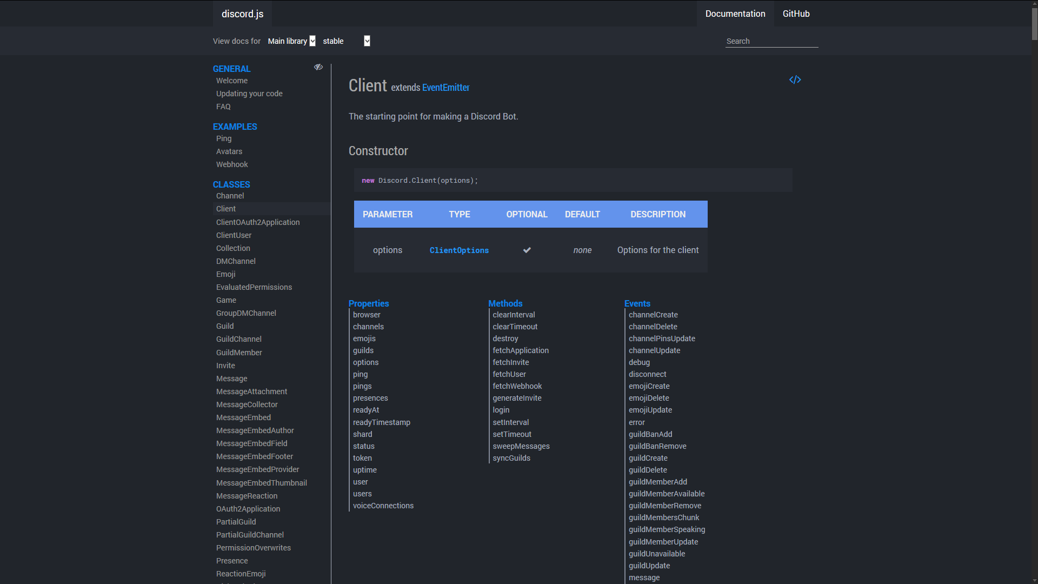Expand the version selector chevron
This screenshot has height=584, width=1038.
(367, 41)
